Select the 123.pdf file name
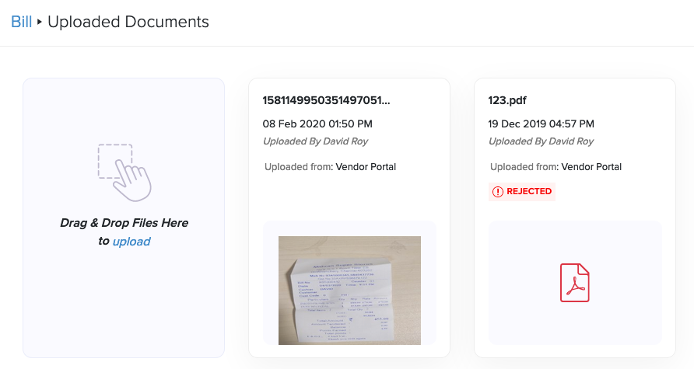Screen dimensions: 694x369 coord(507,100)
